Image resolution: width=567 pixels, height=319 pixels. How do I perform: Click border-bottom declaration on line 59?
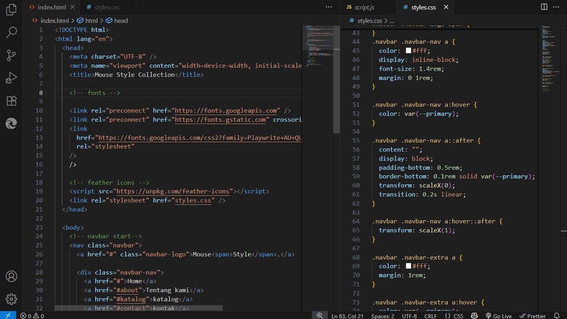(x=457, y=177)
